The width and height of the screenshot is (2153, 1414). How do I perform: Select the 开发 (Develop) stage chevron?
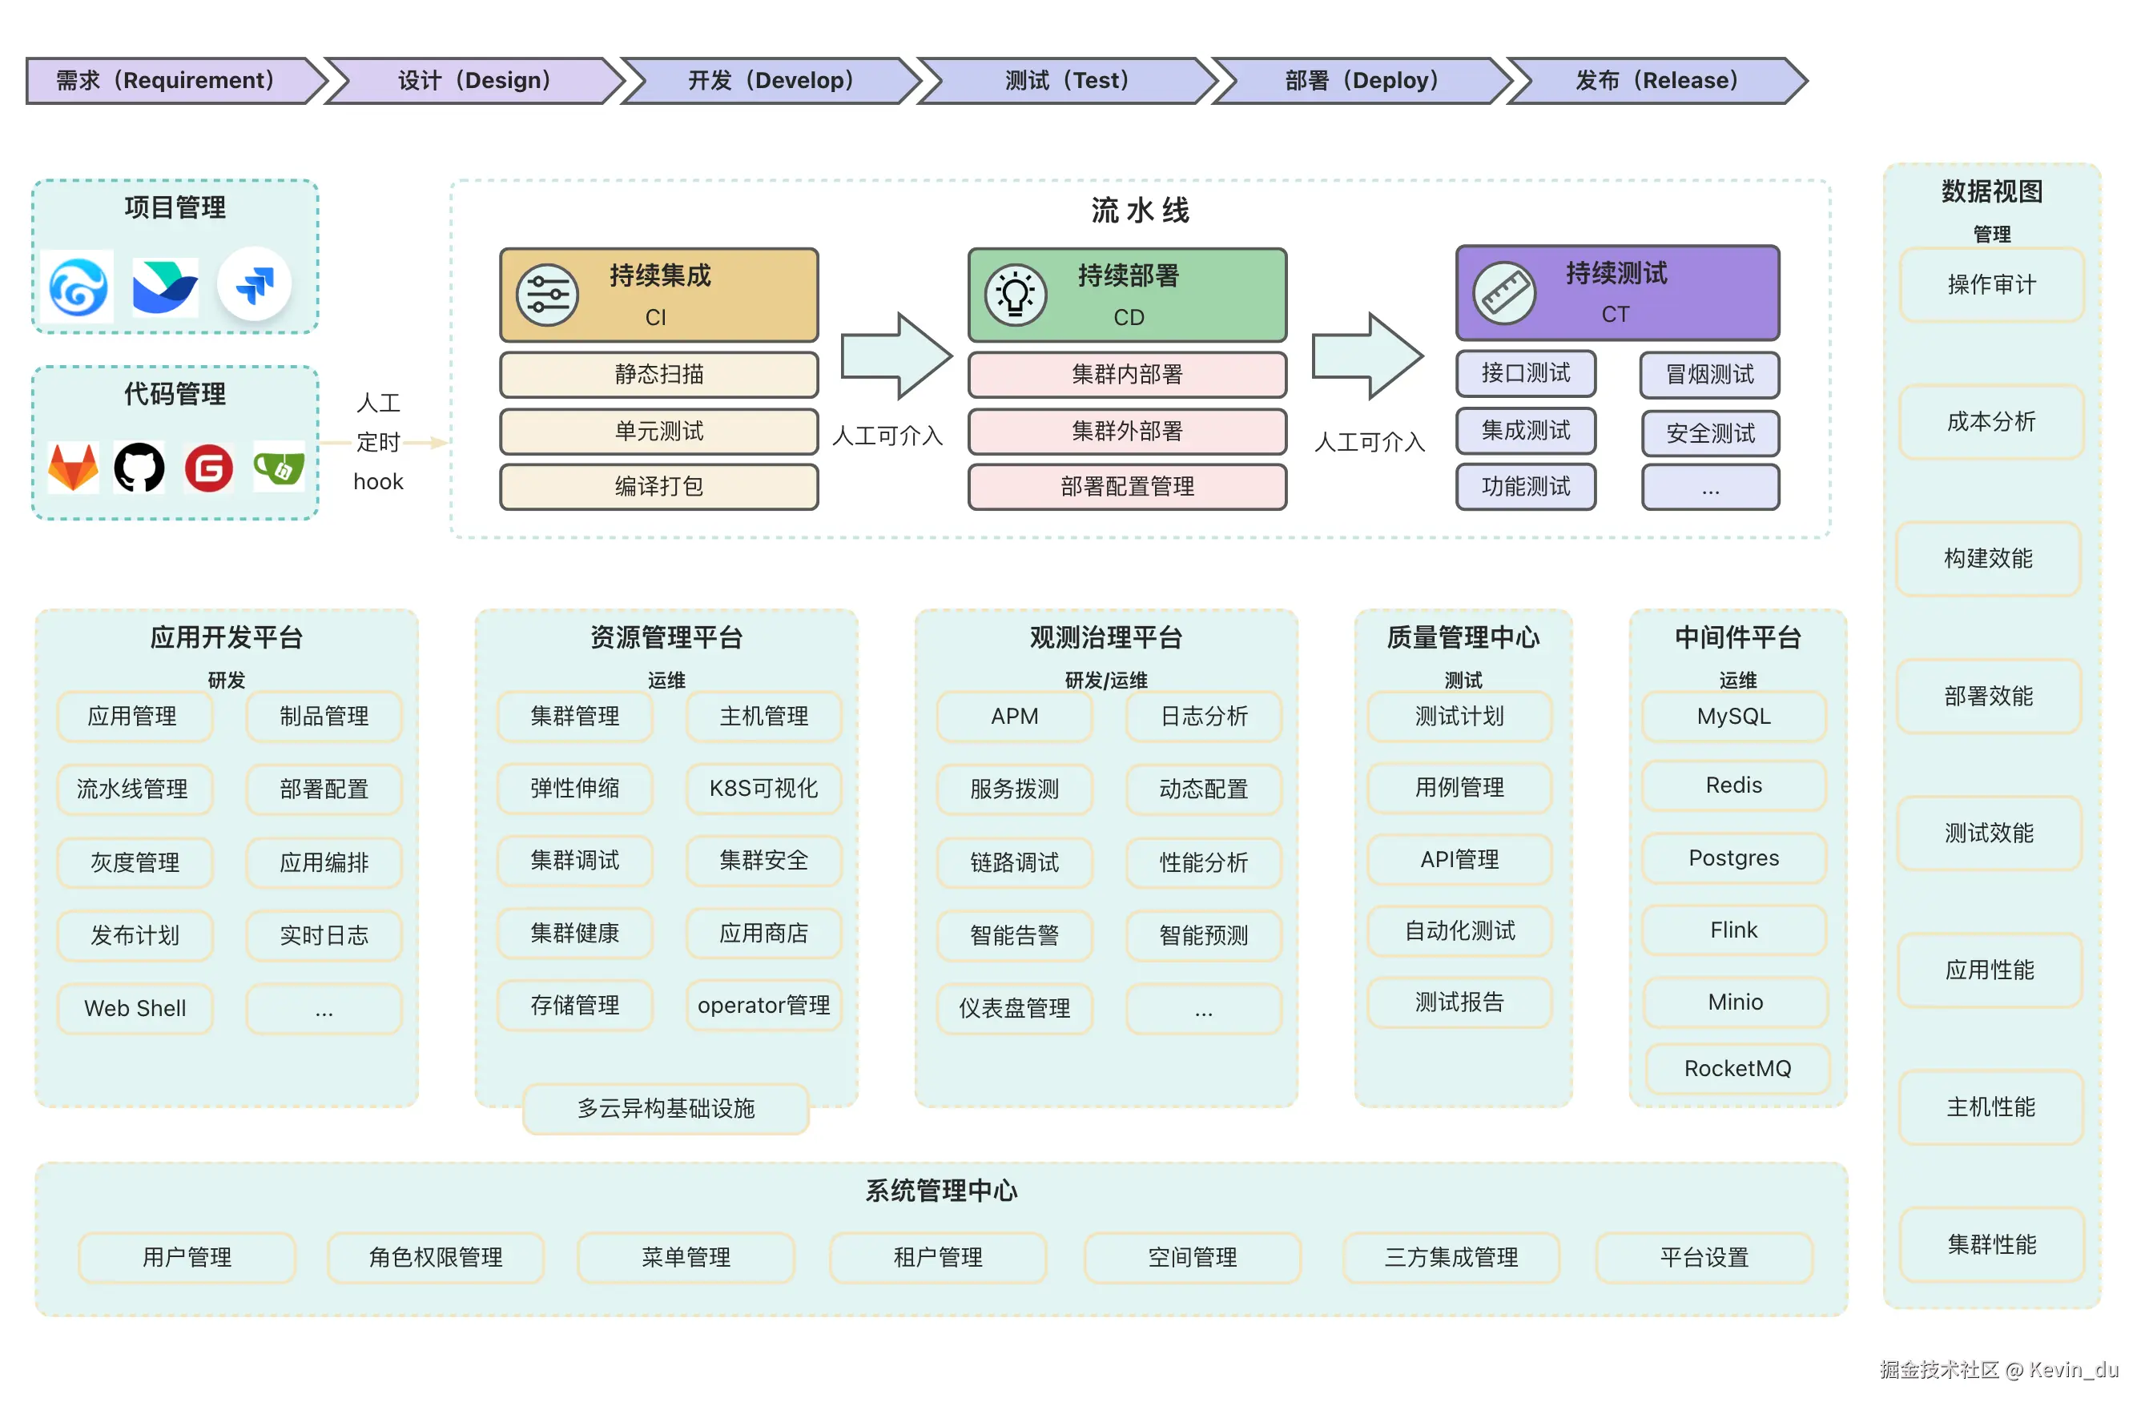pos(771,80)
